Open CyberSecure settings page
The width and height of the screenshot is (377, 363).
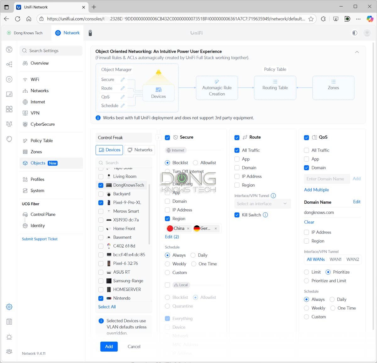tap(42, 124)
